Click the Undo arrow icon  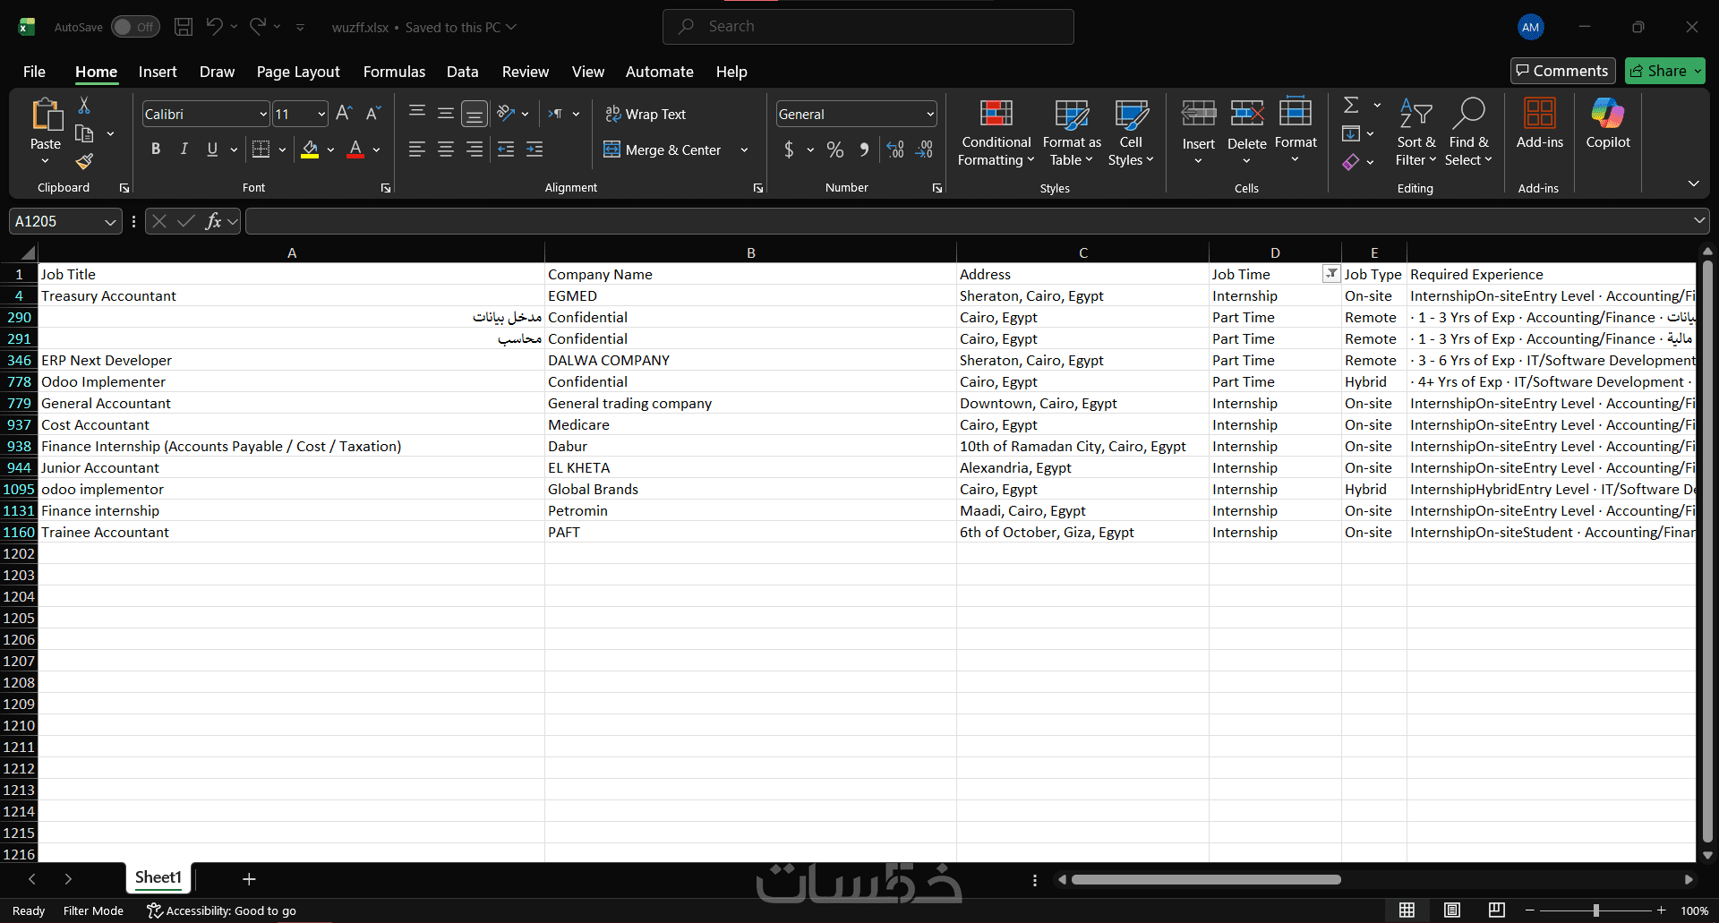coord(214,27)
